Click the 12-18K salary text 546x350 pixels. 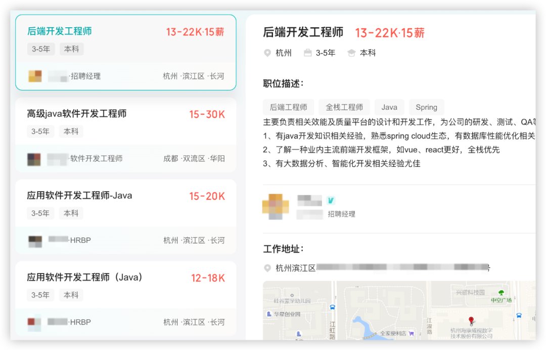point(208,278)
